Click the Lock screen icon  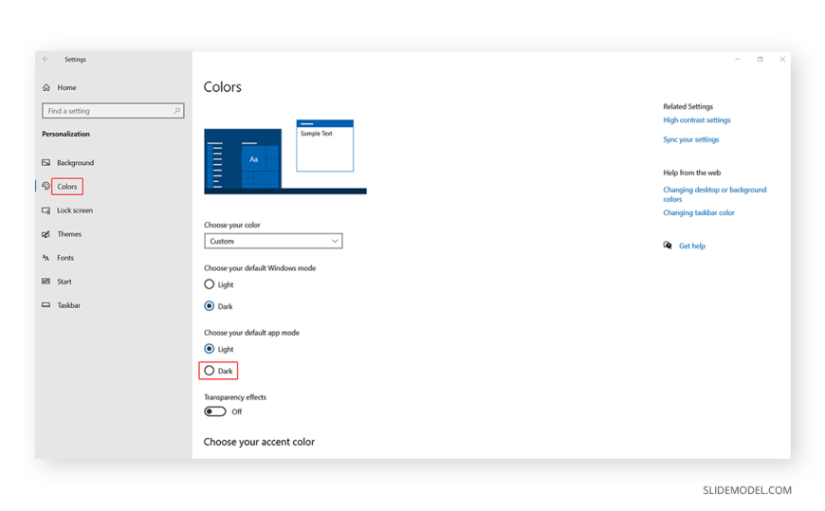[46, 210]
